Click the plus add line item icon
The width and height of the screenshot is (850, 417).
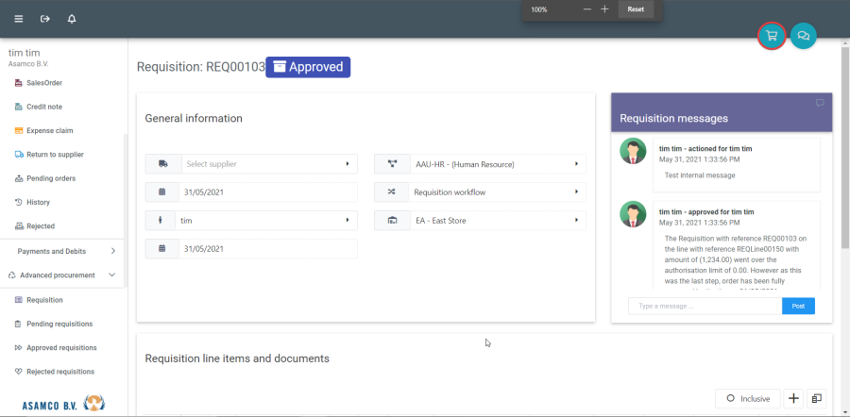pos(793,399)
